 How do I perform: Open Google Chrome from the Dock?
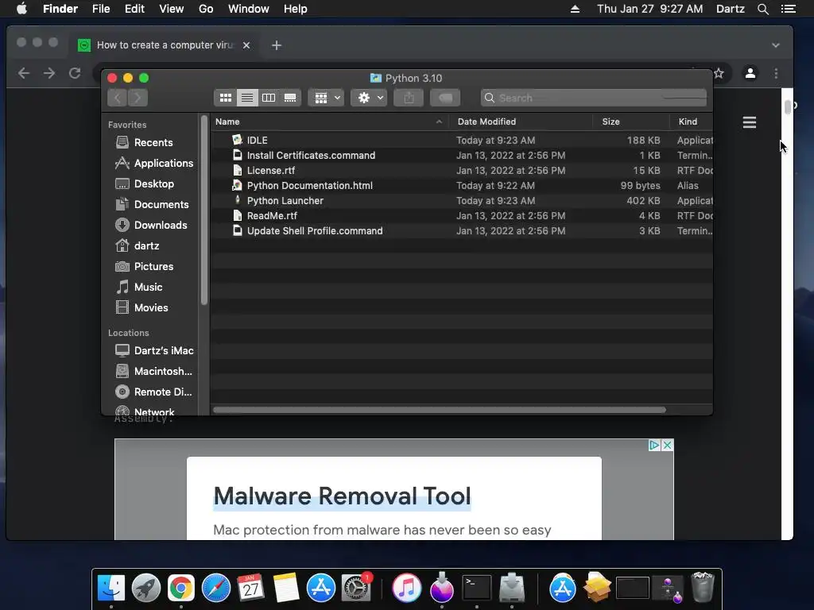(180, 589)
